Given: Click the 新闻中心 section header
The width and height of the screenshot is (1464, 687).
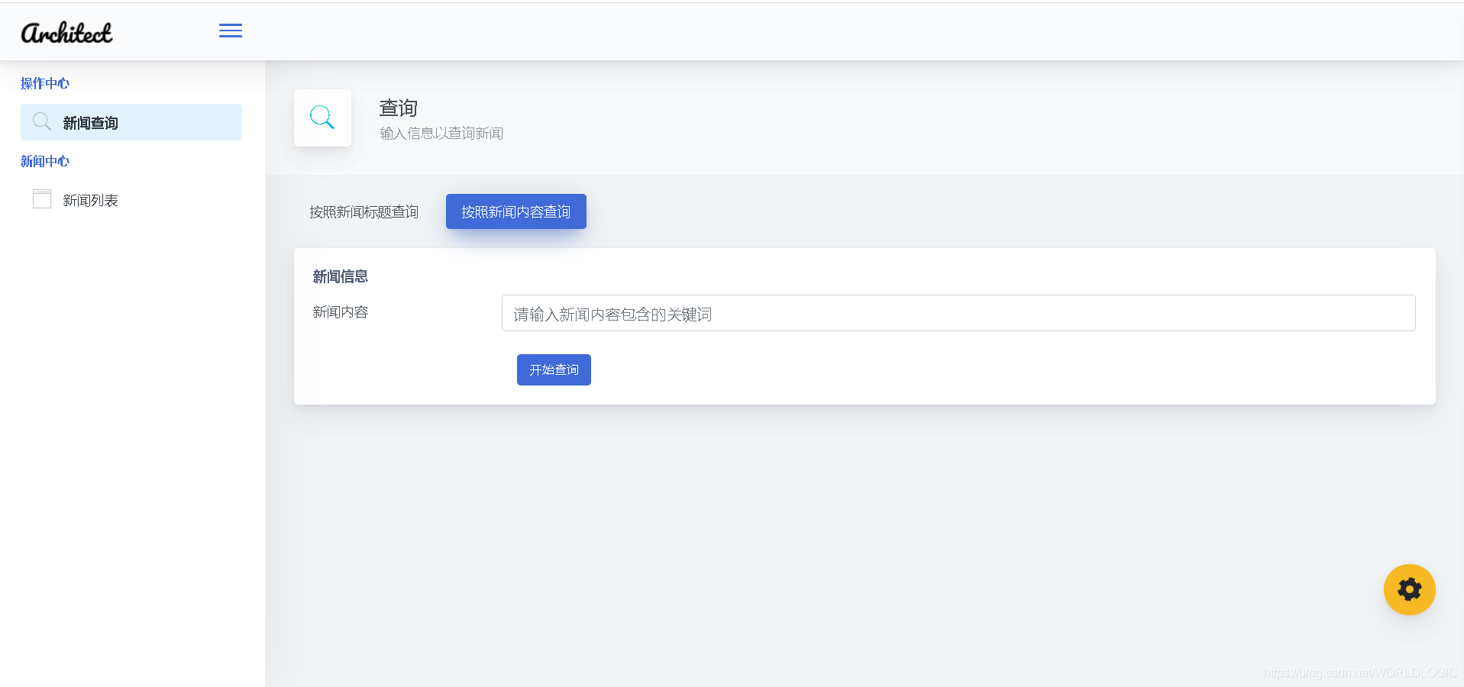Looking at the screenshot, I should pyautogui.click(x=44, y=161).
